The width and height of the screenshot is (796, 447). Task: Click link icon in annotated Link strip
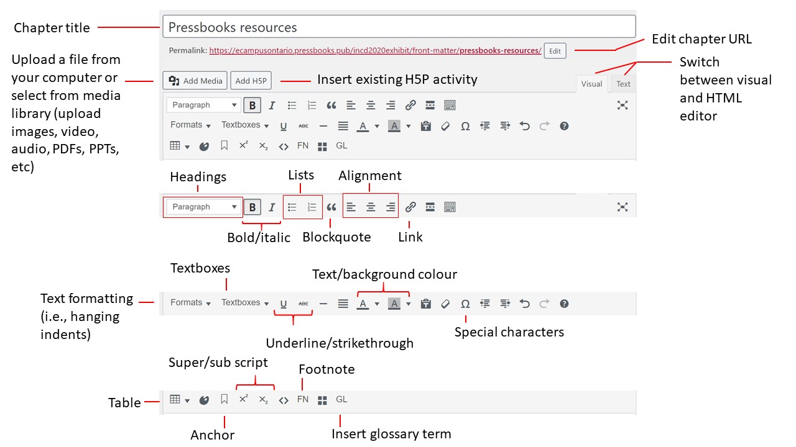(410, 207)
